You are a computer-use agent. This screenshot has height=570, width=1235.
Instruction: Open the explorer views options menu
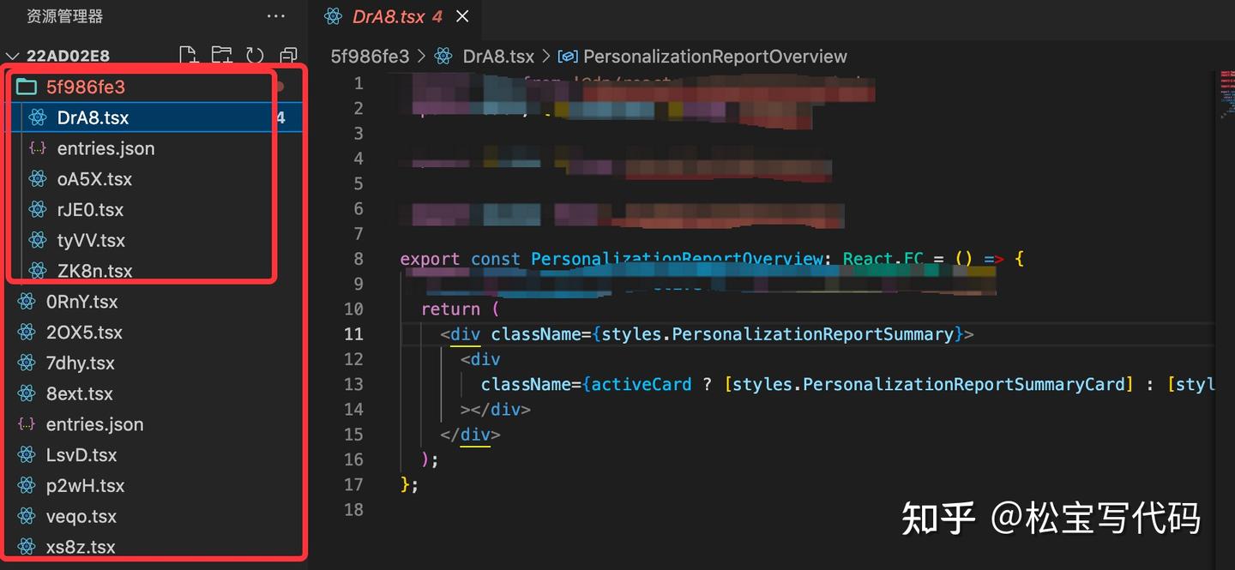276,15
